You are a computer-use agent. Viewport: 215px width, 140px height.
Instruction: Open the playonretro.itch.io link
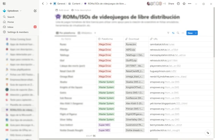coord(165,66)
